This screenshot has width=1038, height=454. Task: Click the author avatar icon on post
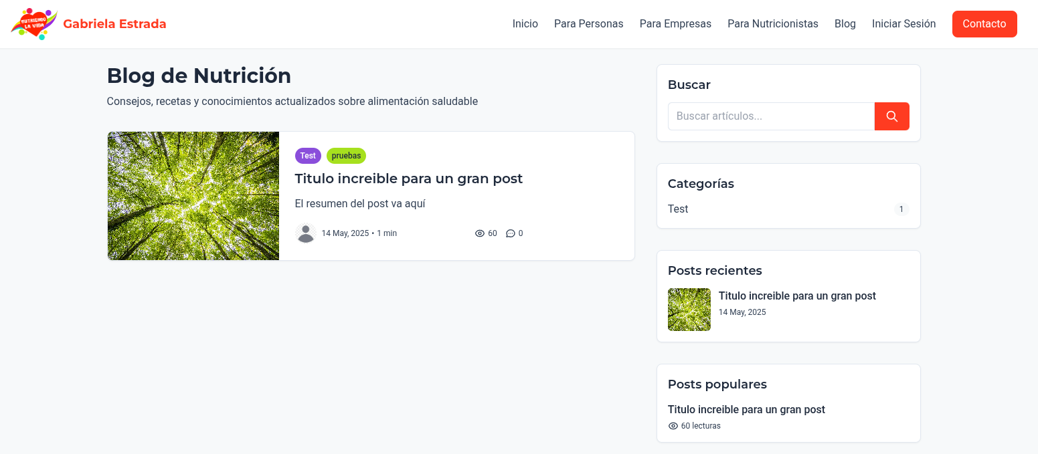(x=306, y=233)
